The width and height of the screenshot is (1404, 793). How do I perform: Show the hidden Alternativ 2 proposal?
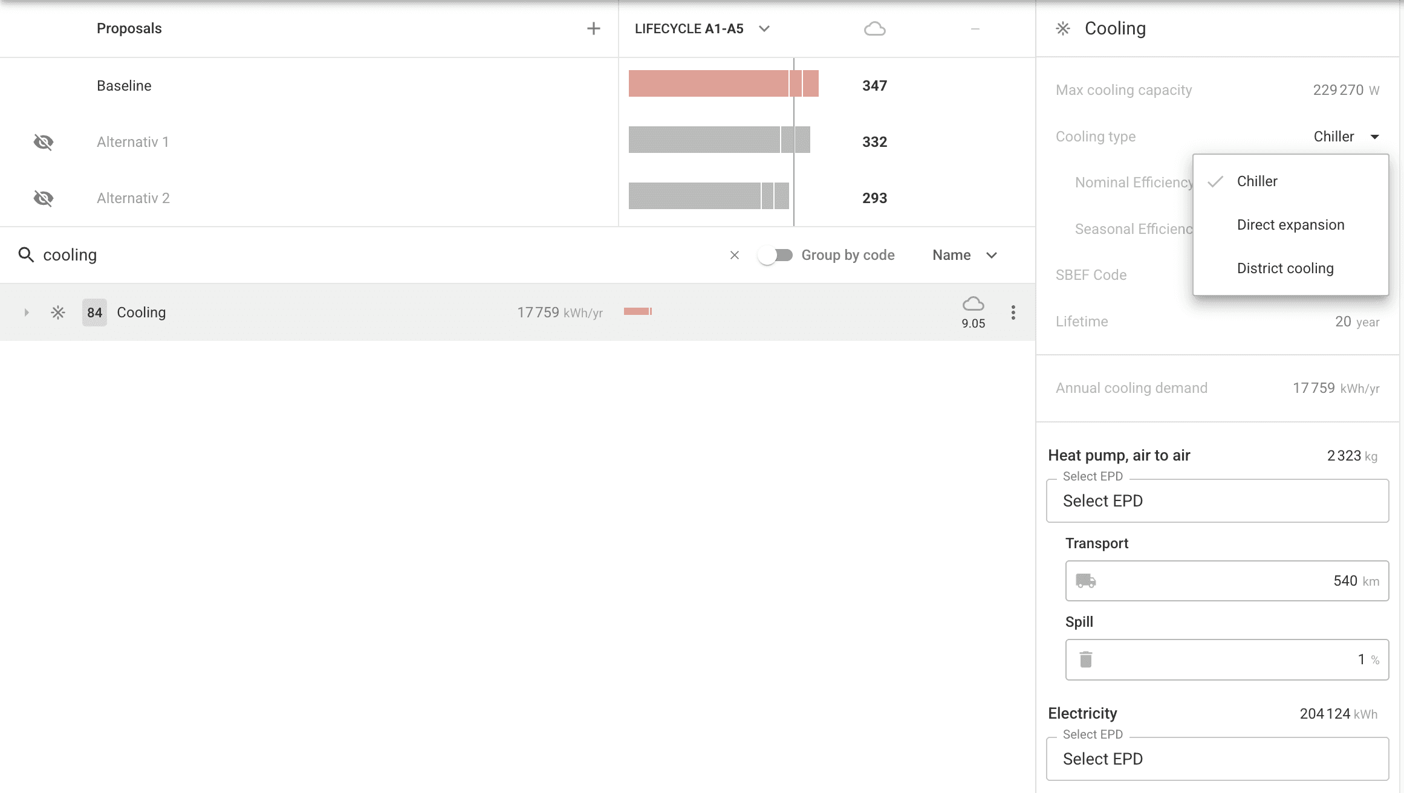point(44,198)
